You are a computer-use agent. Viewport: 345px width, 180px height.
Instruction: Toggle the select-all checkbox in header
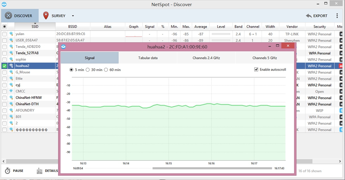point(4,27)
